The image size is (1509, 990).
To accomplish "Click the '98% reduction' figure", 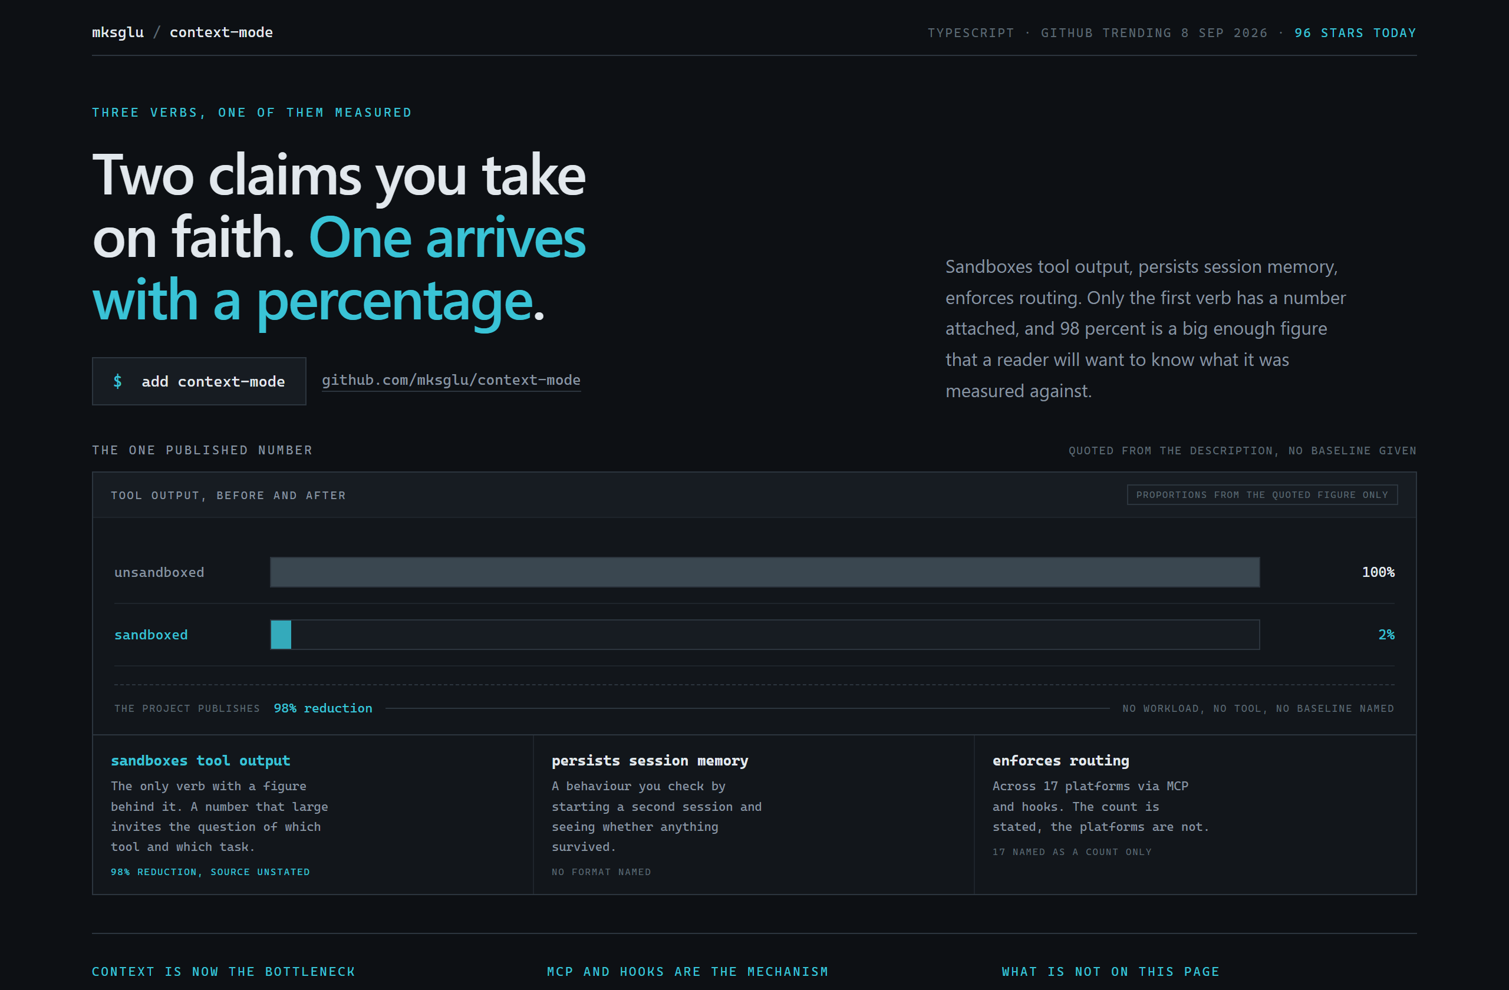I will click(322, 708).
